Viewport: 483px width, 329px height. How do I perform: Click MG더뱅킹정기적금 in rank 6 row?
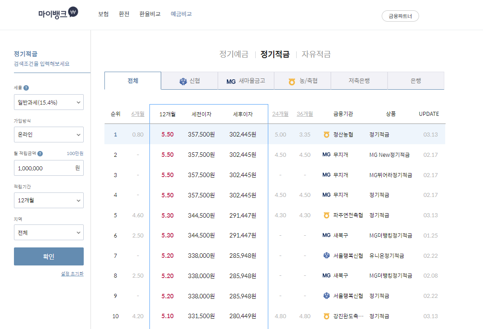pos(391,236)
